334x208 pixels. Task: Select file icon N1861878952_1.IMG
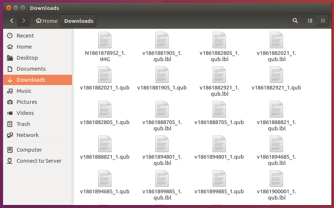click(x=105, y=40)
